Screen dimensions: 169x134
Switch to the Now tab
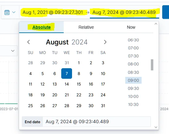tap(131, 27)
